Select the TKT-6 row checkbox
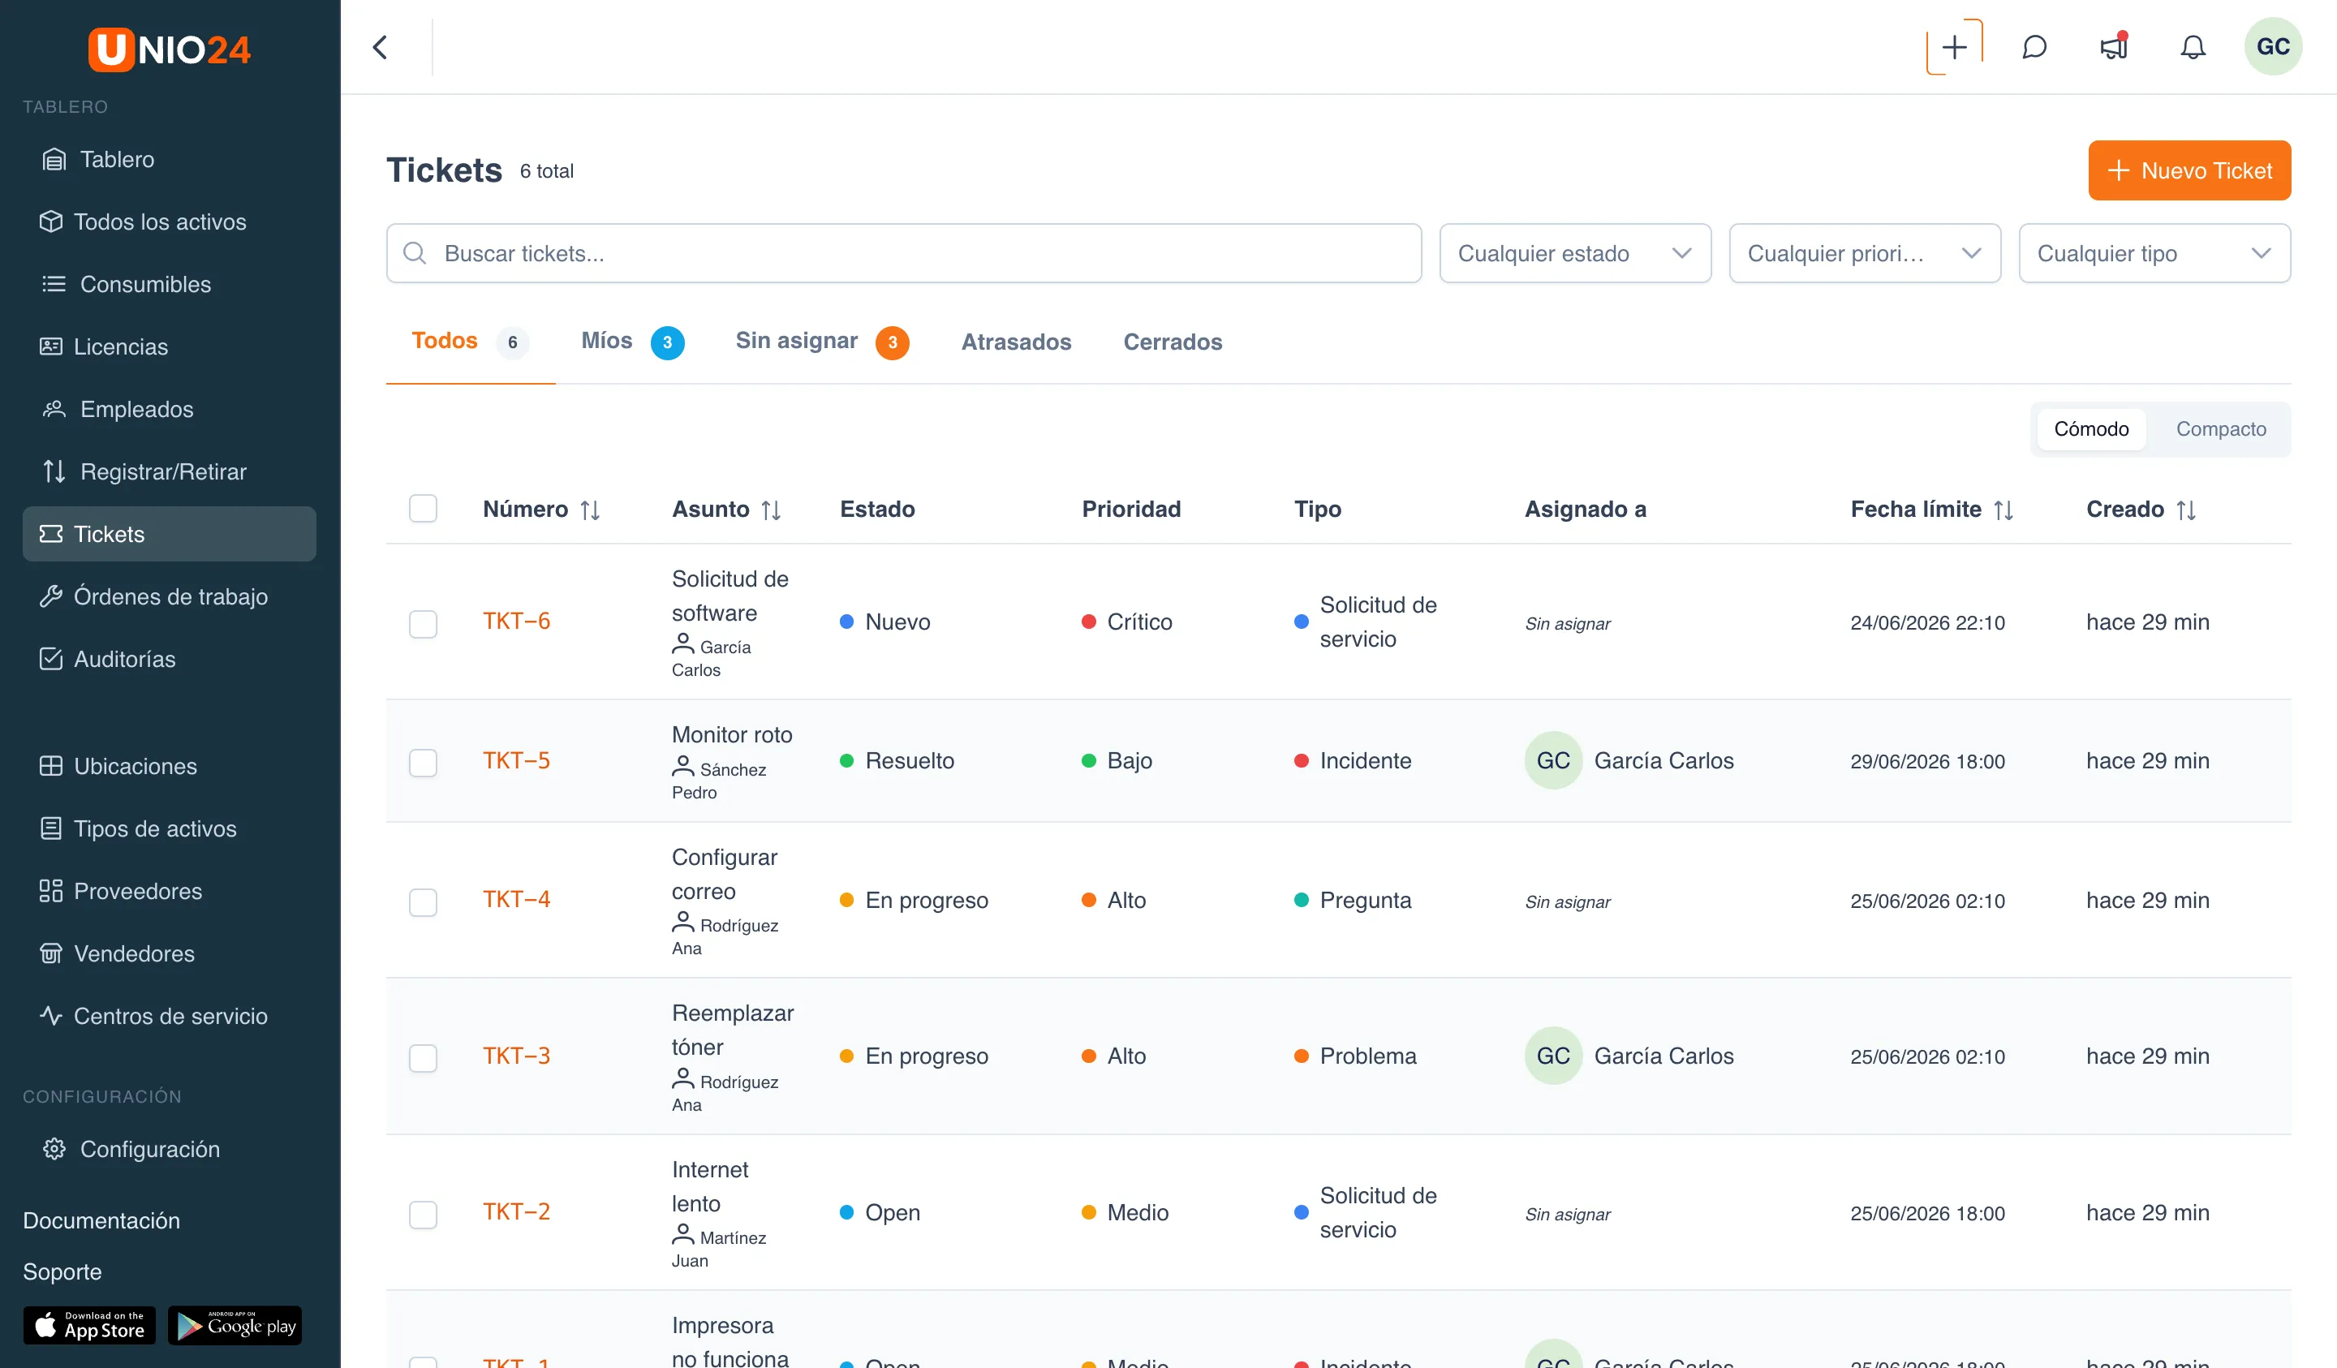The image size is (2337, 1368). pos(423,623)
